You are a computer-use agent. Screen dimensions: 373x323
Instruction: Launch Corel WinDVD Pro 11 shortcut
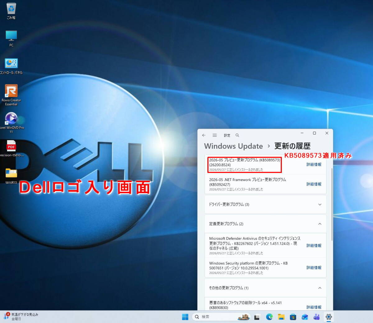tap(11, 123)
